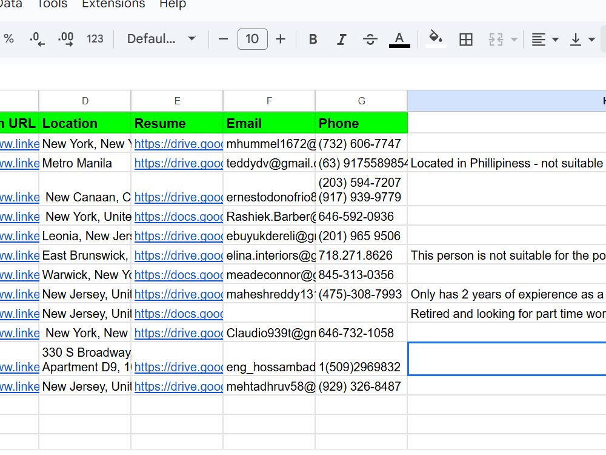Viewport: 606px width, 455px height.
Task: Open the Extensions menu
Action: pyautogui.click(x=113, y=4)
